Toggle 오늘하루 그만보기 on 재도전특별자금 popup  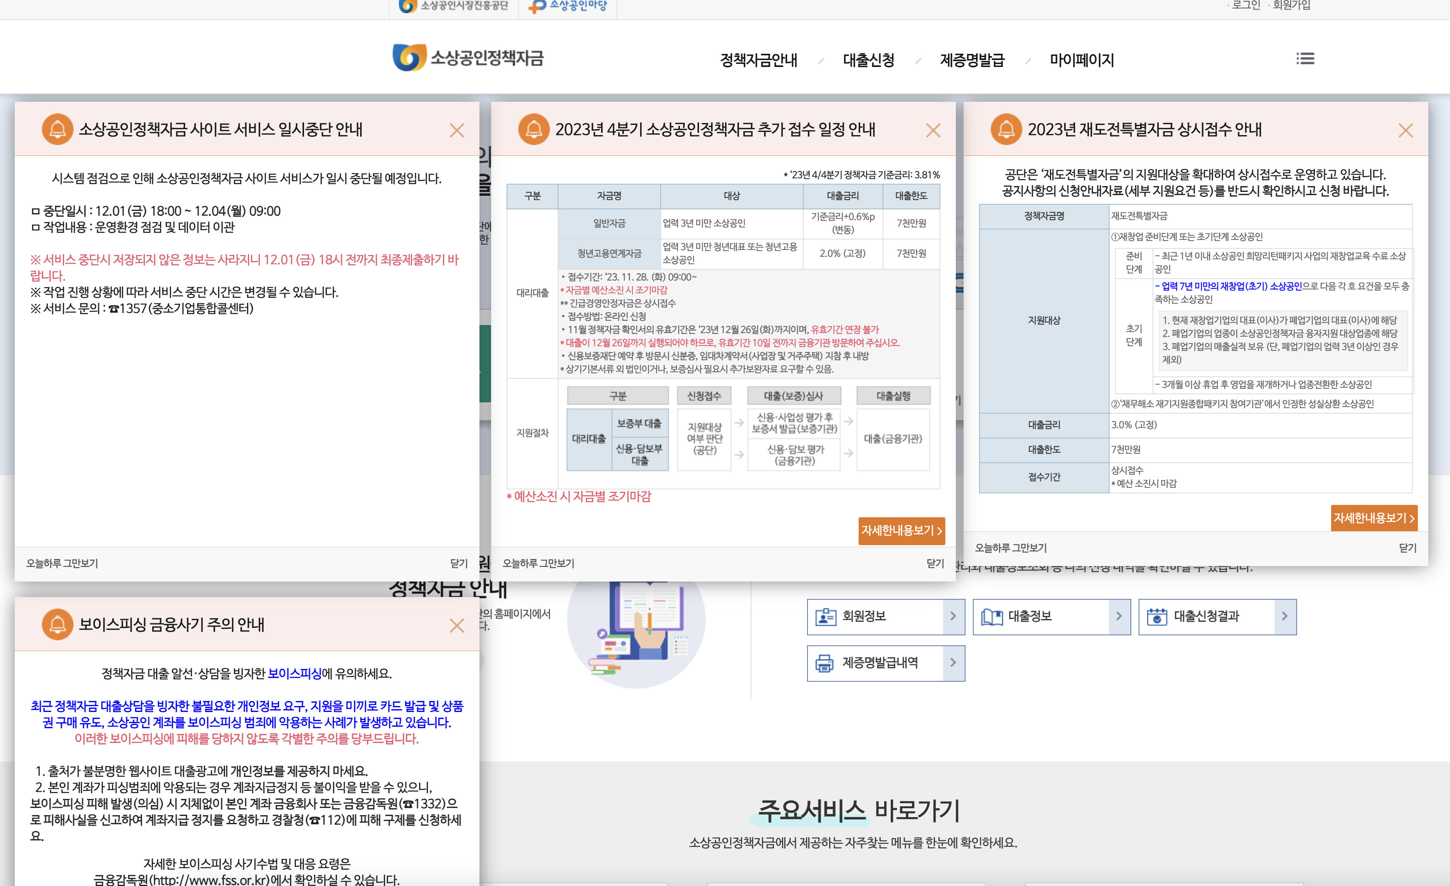pyautogui.click(x=1010, y=548)
